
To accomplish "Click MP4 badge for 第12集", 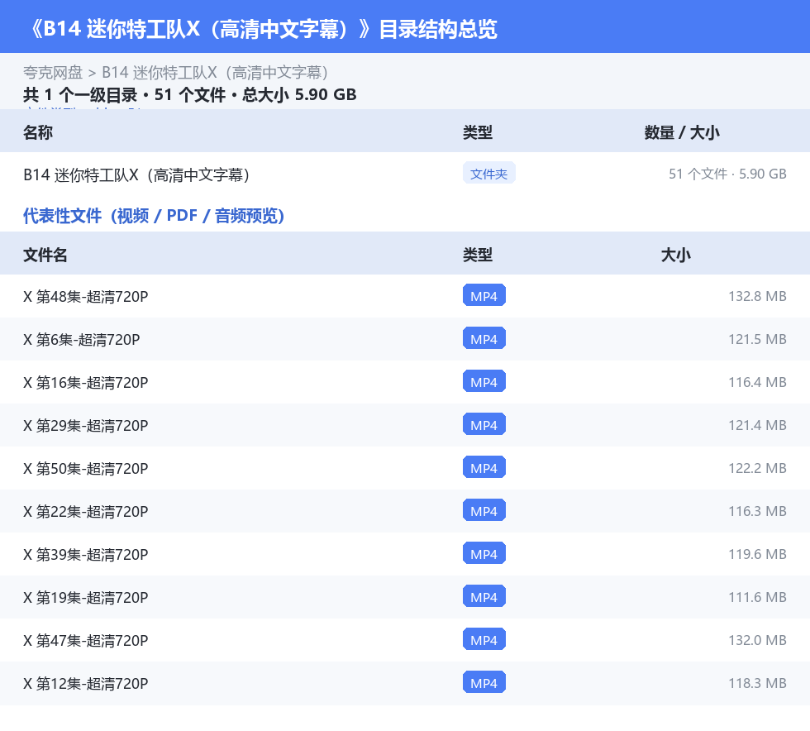I will (x=484, y=681).
